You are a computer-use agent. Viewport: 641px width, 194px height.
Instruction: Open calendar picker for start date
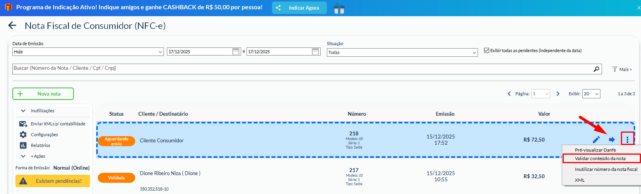pyautogui.click(x=236, y=52)
